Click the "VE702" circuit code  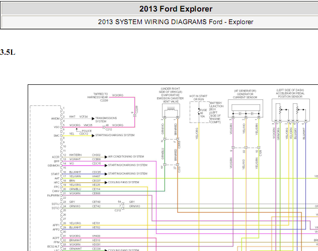(96, 227)
